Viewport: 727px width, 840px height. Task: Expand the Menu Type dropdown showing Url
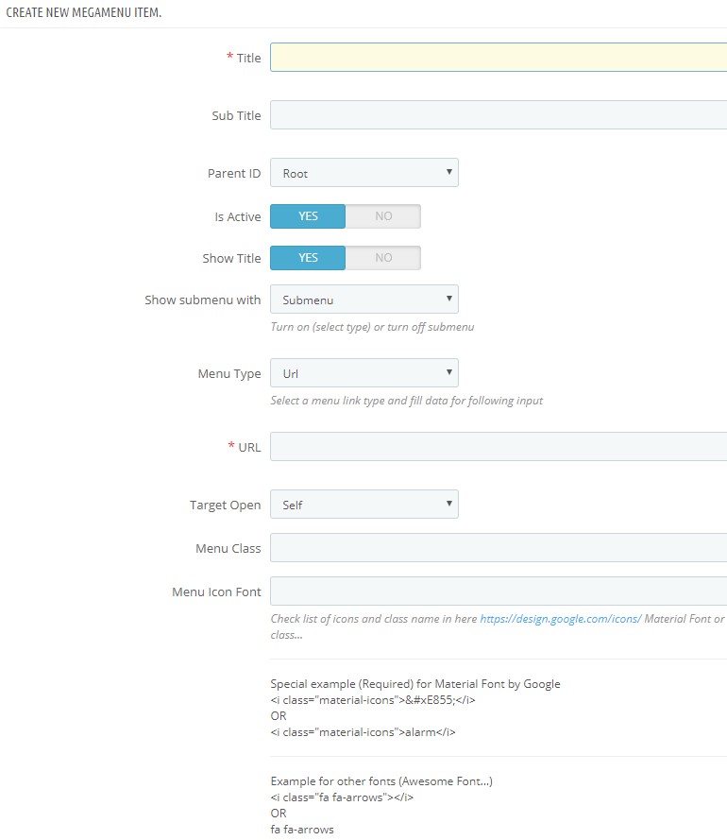coord(364,373)
